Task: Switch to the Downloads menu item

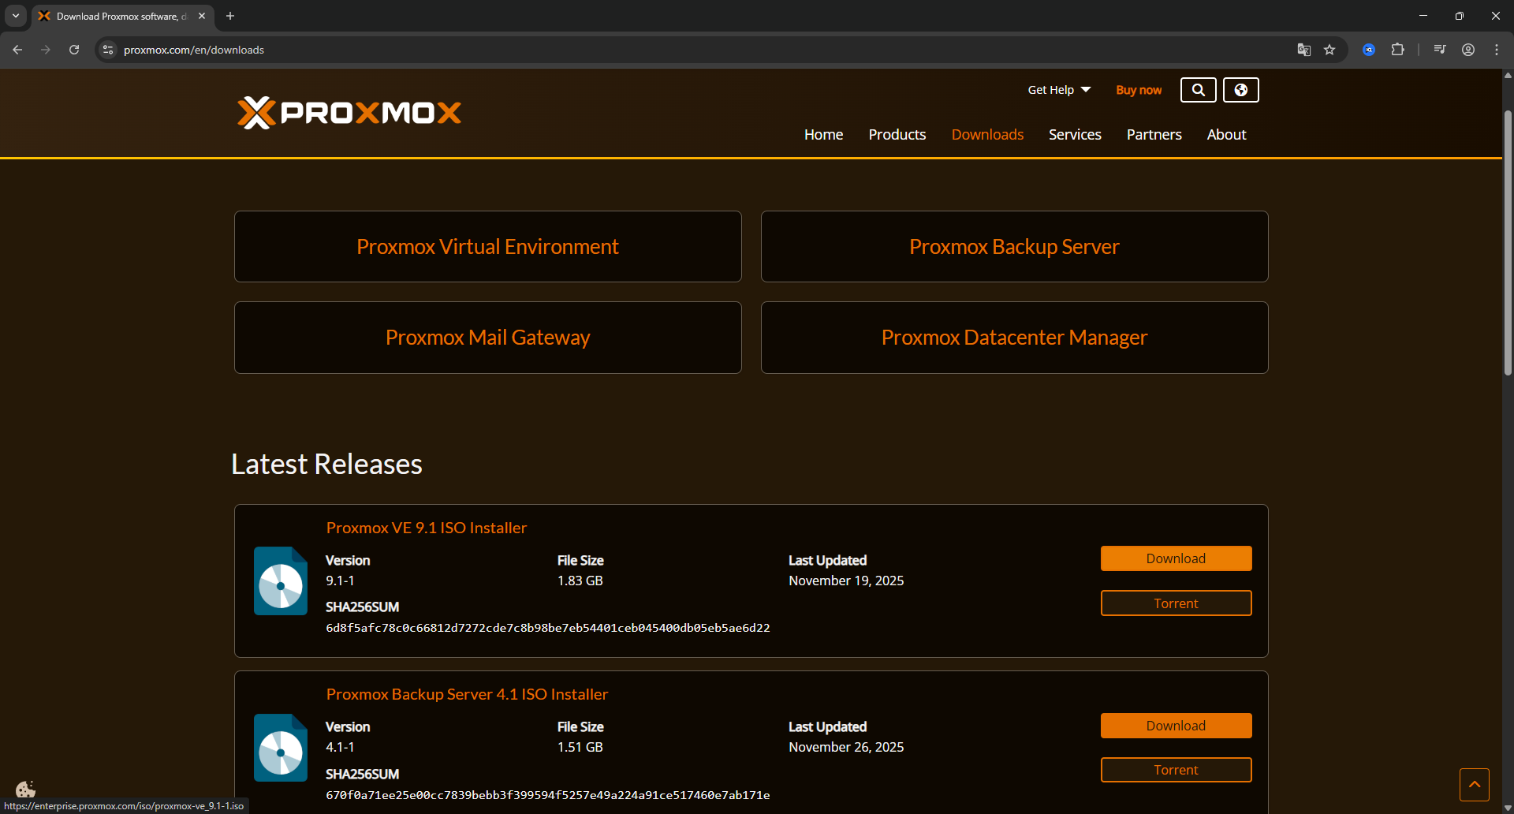Action: click(987, 134)
